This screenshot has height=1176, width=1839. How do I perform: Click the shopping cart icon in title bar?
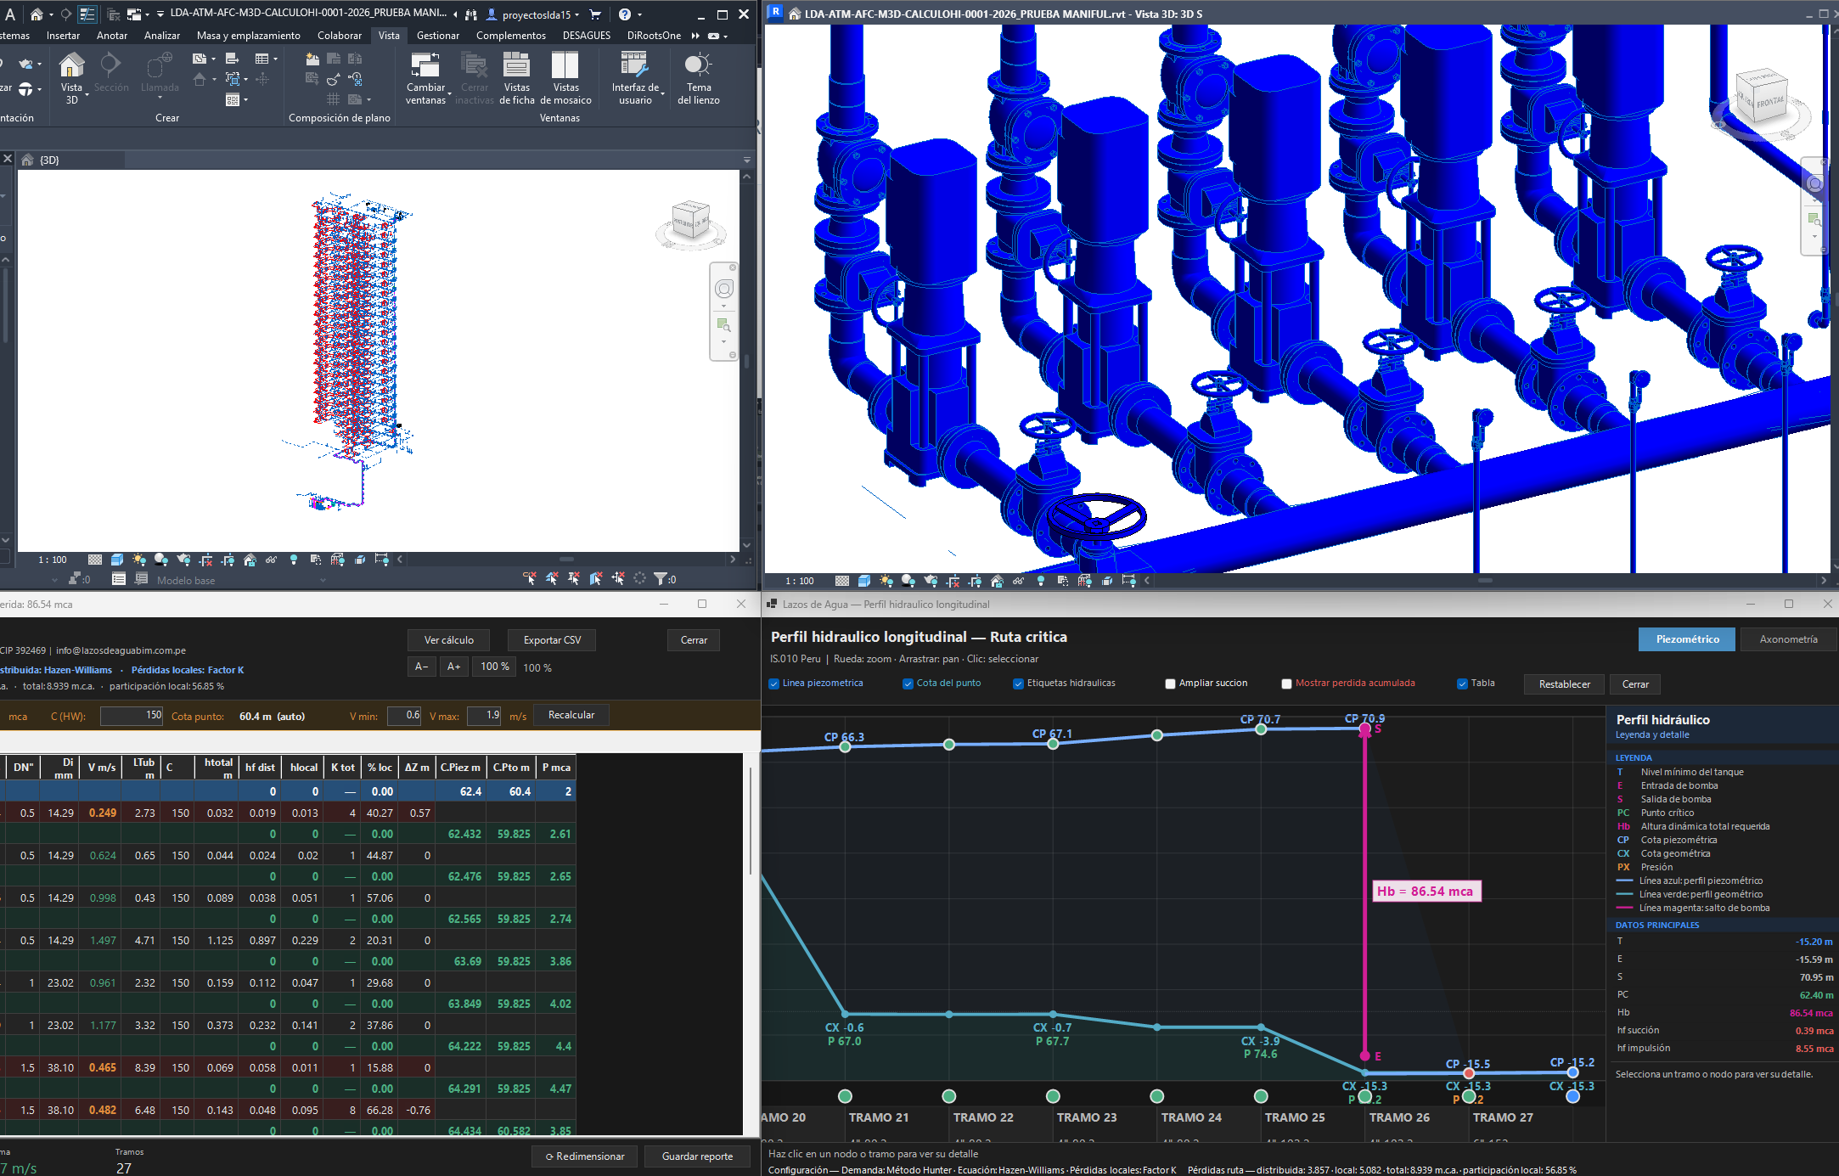click(595, 14)
